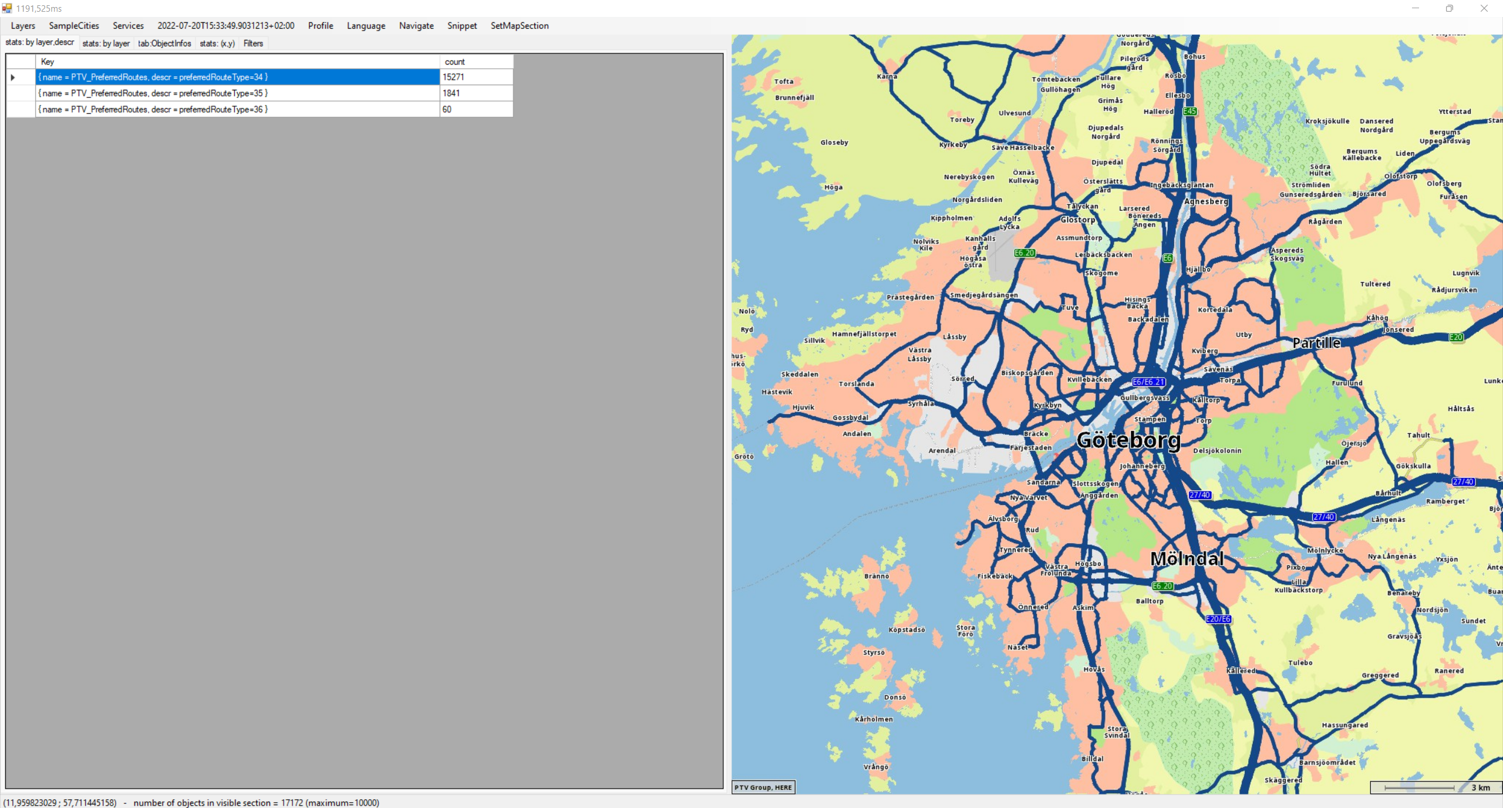Image resolution: width=1503 pixels, height=808 pixels.
Task: Open the Snippet menu
Action: click(462, 26)
